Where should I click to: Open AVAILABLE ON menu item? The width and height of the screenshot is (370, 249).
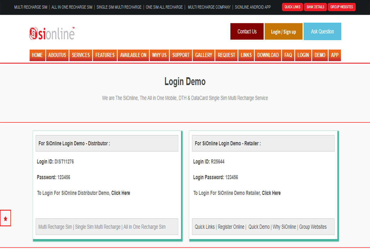click(x=133, y=55)
